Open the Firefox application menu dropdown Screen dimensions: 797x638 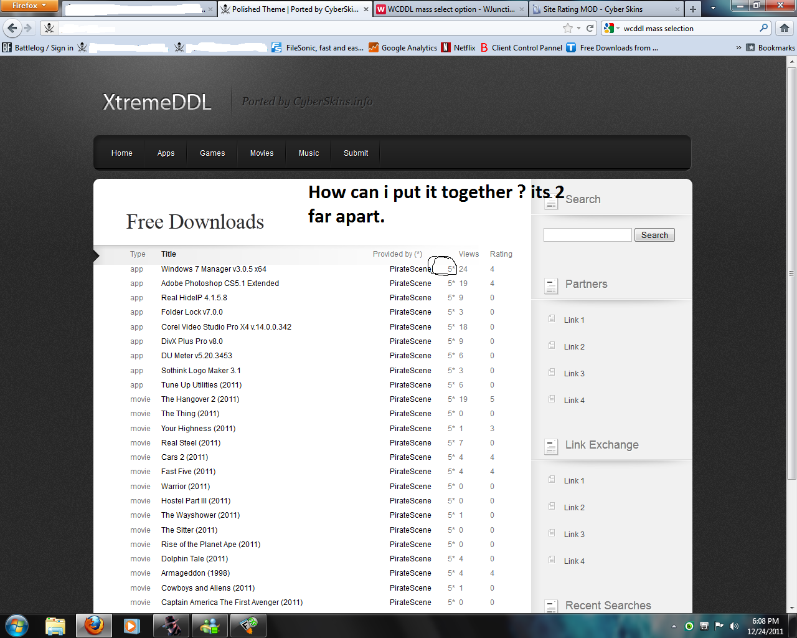tap(29, 6)
